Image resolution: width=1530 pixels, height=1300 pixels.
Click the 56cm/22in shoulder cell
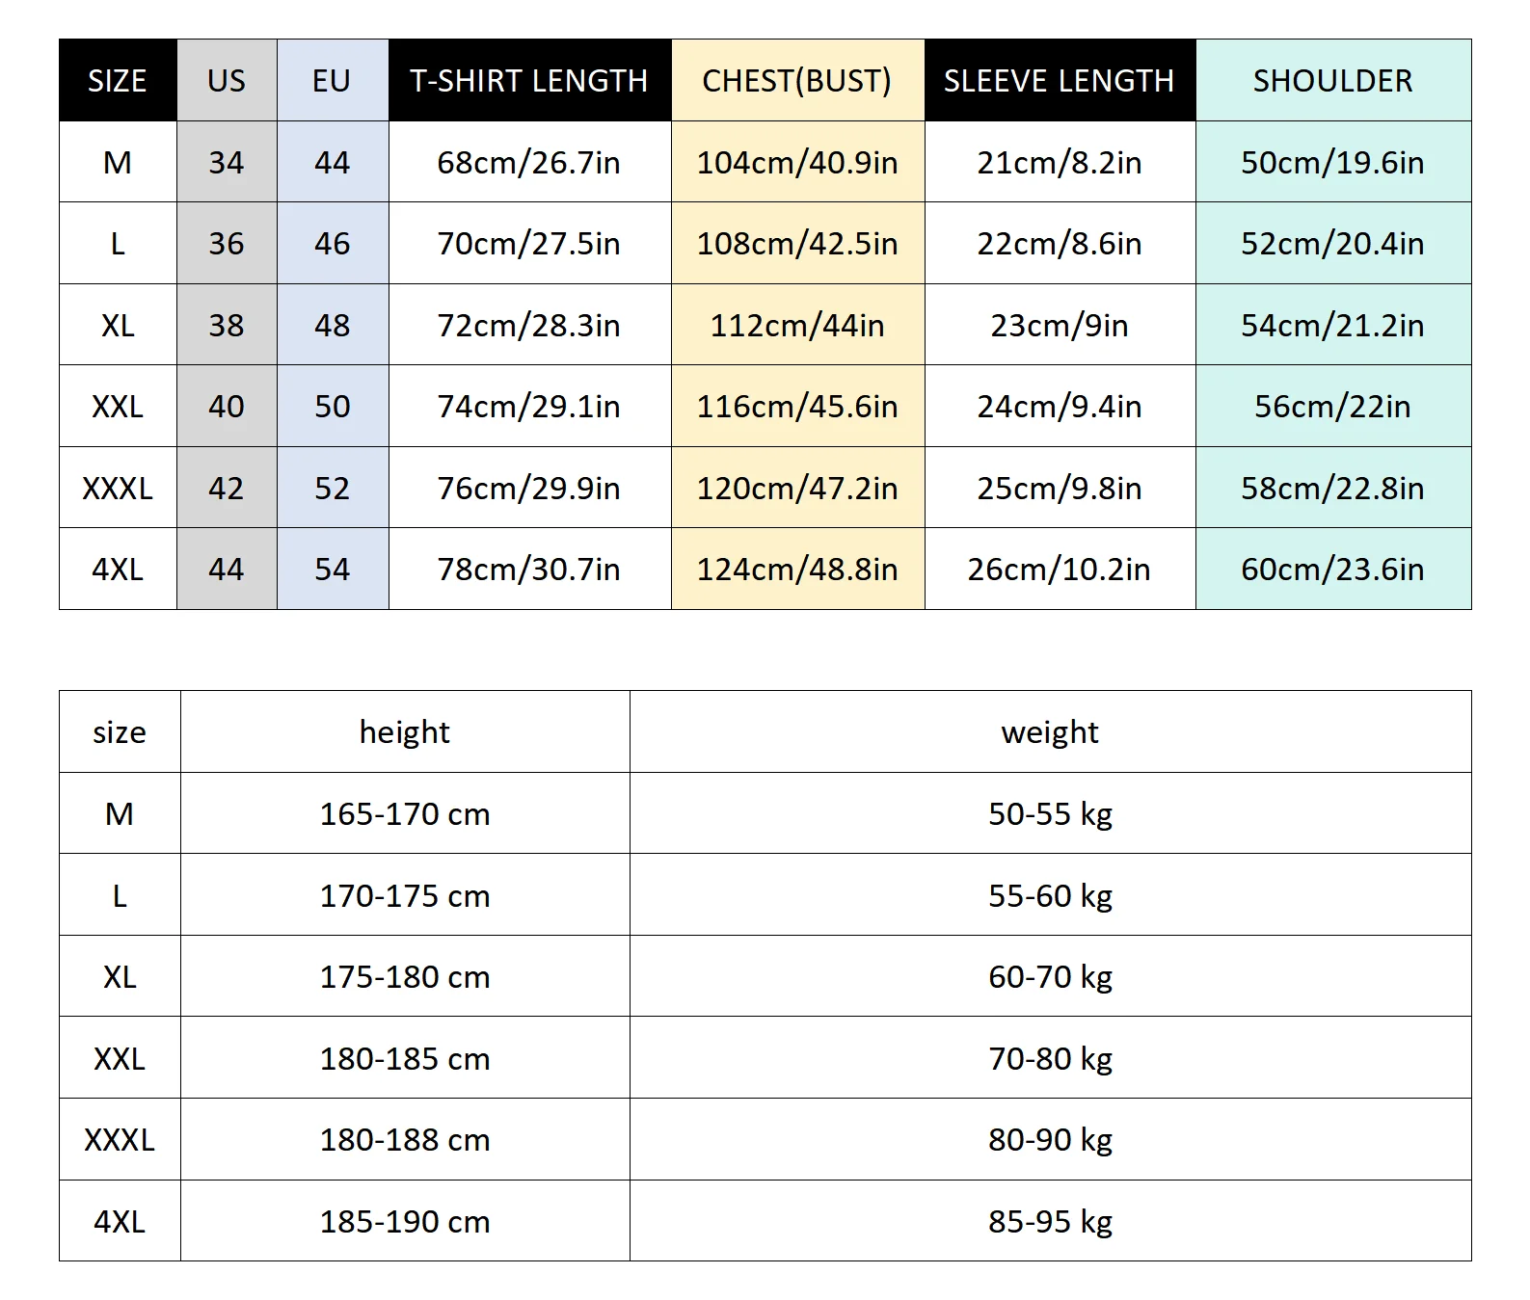[1332, 407]
